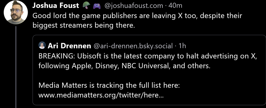Open the @ari-drennen.bsky.social handle
The width and height of the screenshot is (266, 108).
click(133, 46)
